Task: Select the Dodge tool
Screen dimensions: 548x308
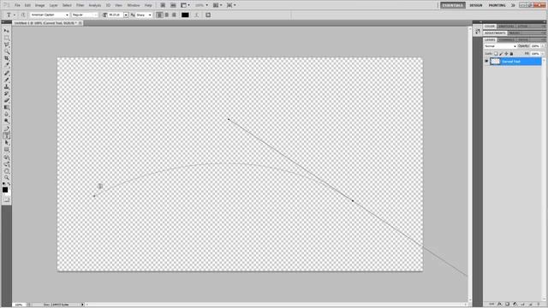Action: coord(6,121)
